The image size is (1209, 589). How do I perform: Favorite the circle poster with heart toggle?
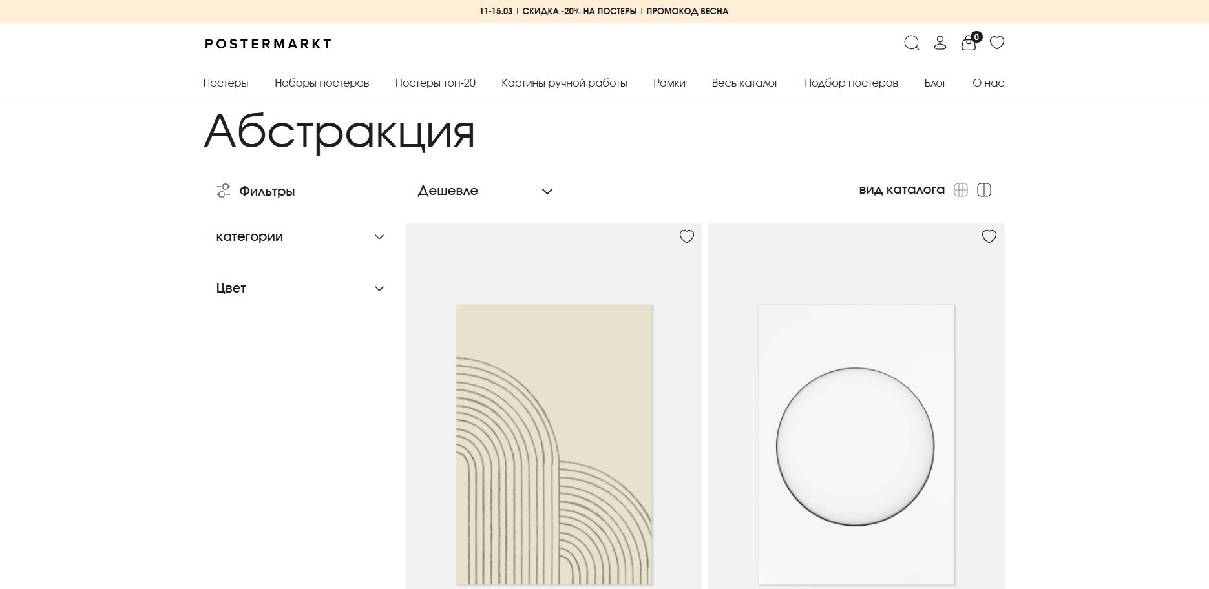pyautogui.click(x=989, y=236)
